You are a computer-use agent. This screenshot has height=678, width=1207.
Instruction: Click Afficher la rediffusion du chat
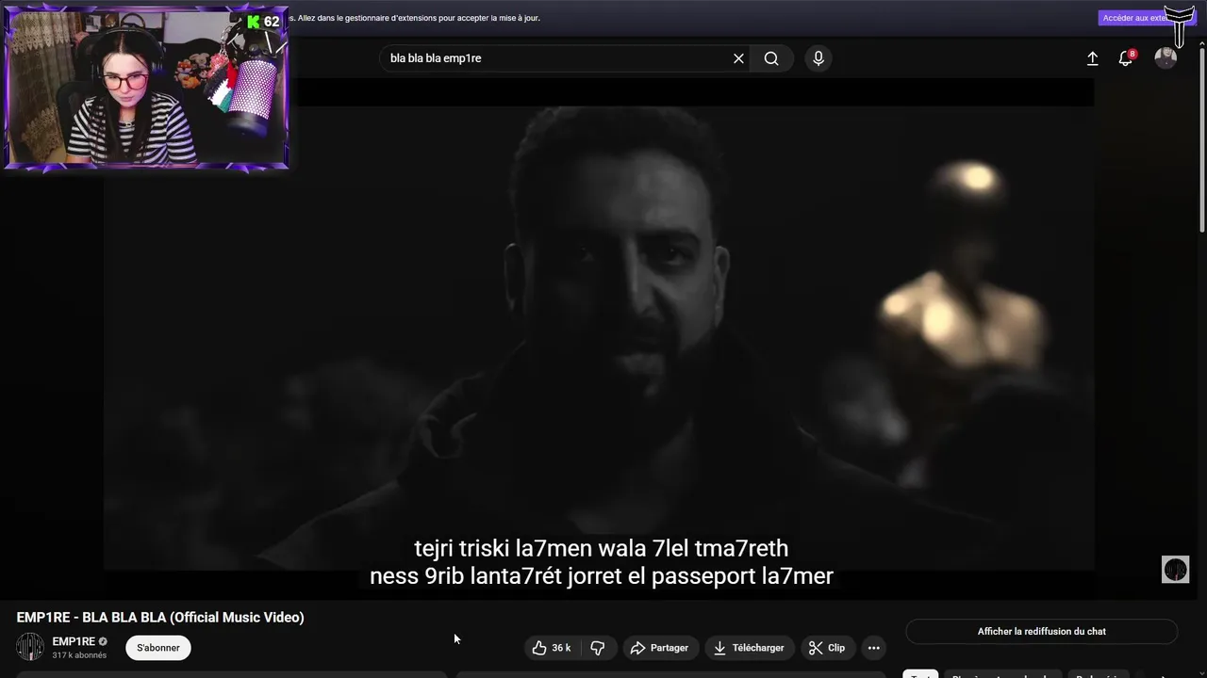[x=1042, y=631]
